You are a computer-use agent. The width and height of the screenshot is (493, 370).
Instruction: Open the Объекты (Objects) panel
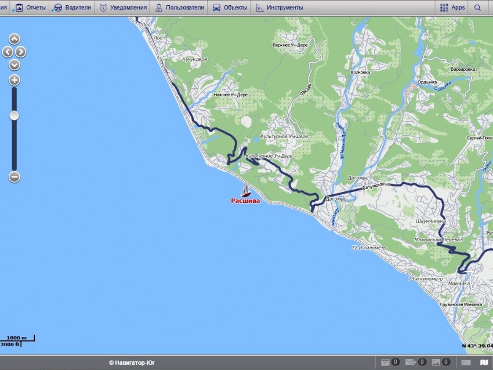(230, 8)
